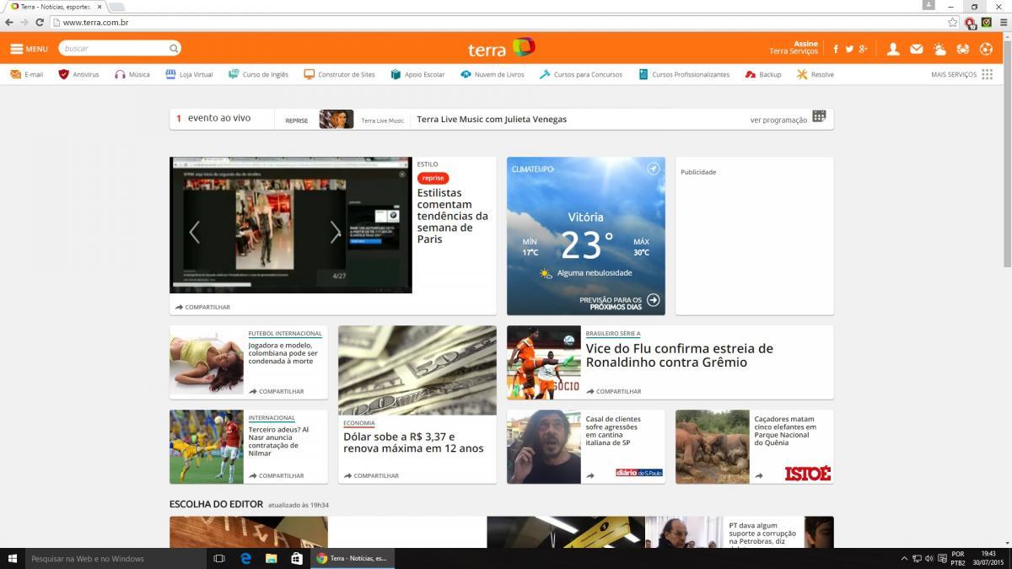Open Terra Live Music com Julieta Venegas
Viewport: 1012px width, 569px height.
(x=492, y=119)
